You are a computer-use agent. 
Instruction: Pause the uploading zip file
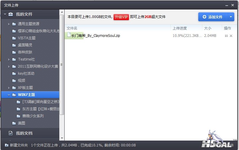(226, 36)
